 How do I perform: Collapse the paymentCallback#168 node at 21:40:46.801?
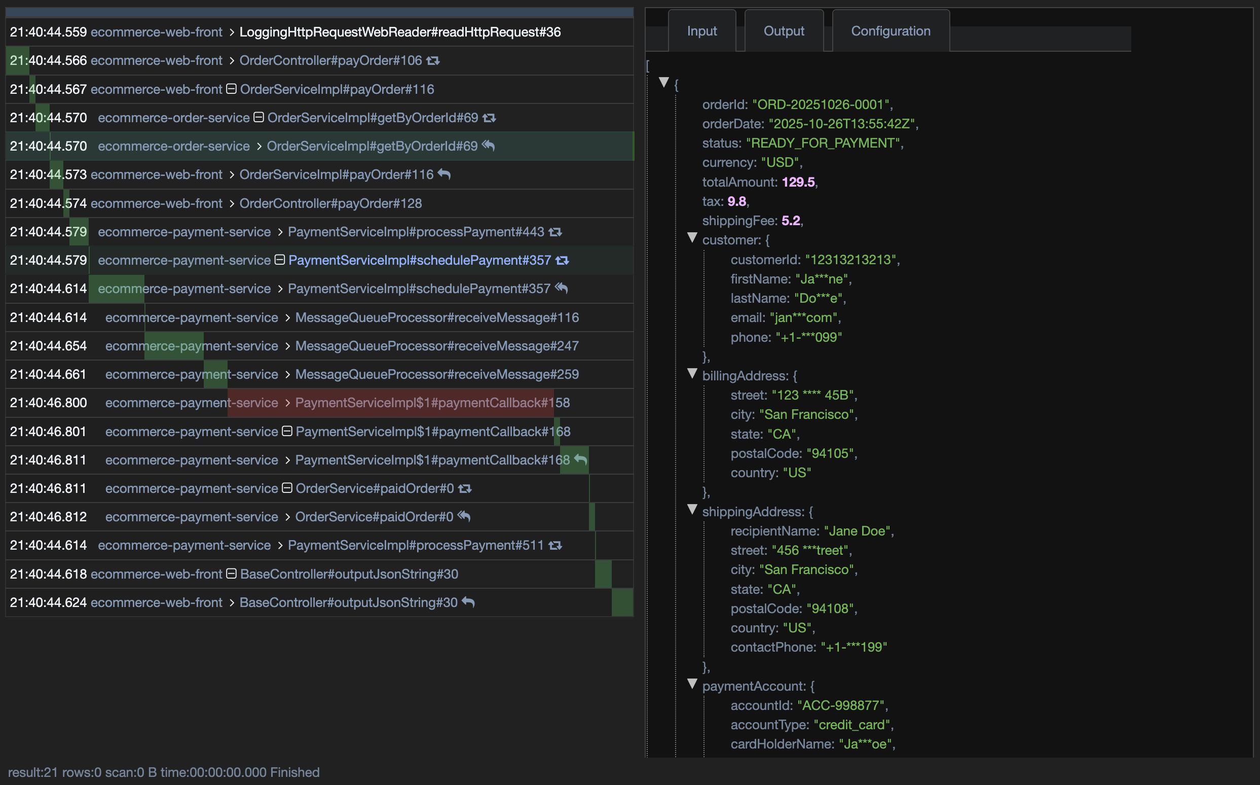coord(286,431)
